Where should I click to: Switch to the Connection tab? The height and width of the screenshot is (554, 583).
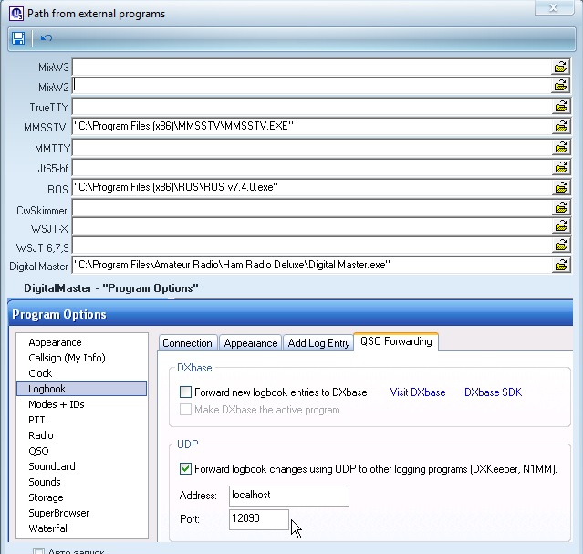pyautogui.click(x=187, y=343)
